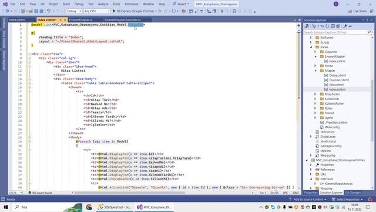Switch to the Git Changes panel tab
The width and height of the screenshot is (376, 212).
(x=352, y=193)
